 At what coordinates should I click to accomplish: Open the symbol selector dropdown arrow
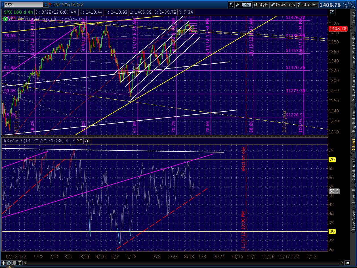pyautogui.click(x=45, y=5)
